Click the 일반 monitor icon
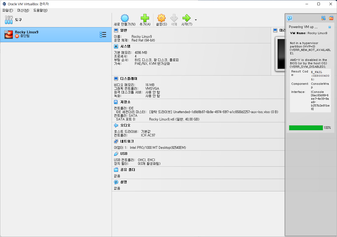This screenshot has width=337, height=237. coord(116,30)
